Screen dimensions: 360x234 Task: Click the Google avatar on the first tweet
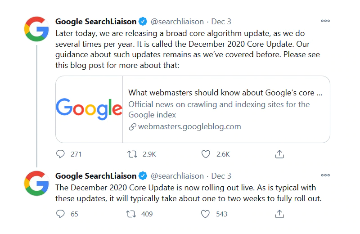pyautogui.click(x=36, y=29)
